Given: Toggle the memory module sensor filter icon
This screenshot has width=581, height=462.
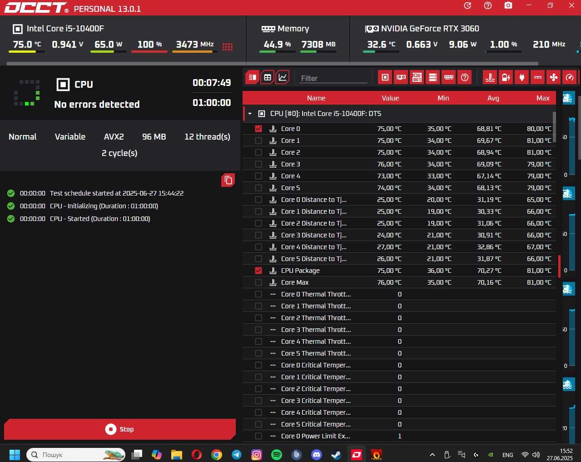Looking at the screenshot, I should coord(449,77).
